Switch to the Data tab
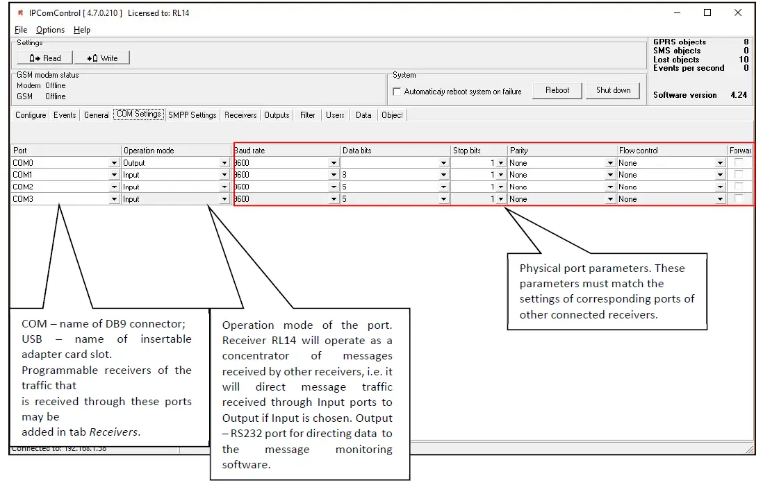The height and width of the screenshot is (494, 763). coord(363,115)
